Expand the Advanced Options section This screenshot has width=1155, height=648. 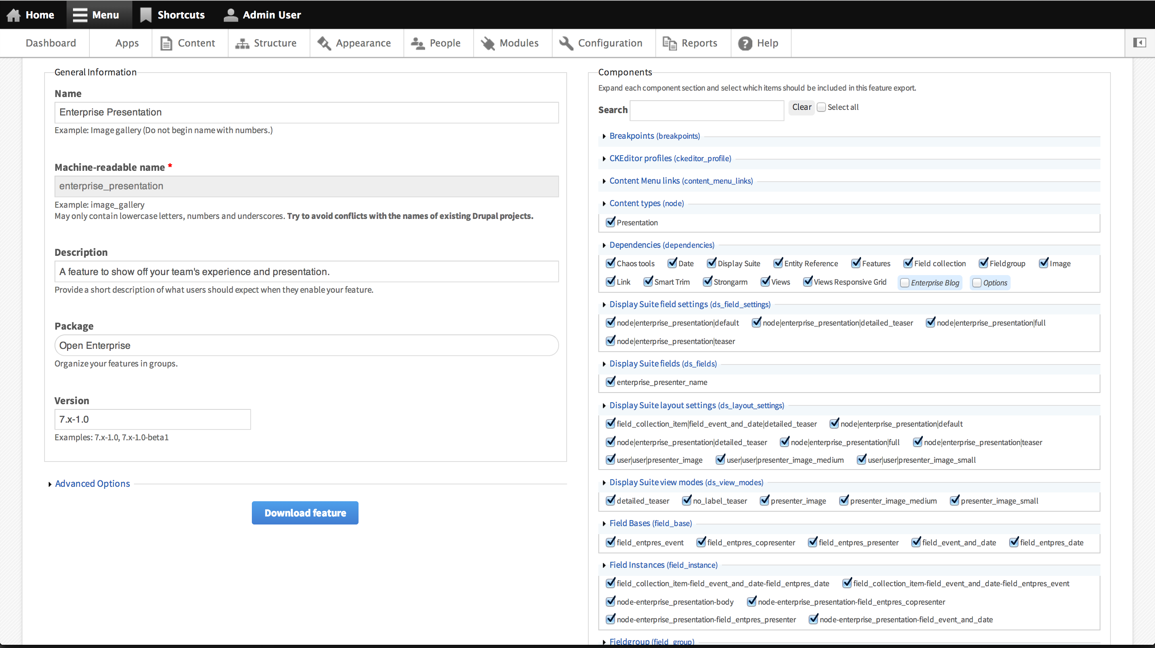(x=92, y=483)
